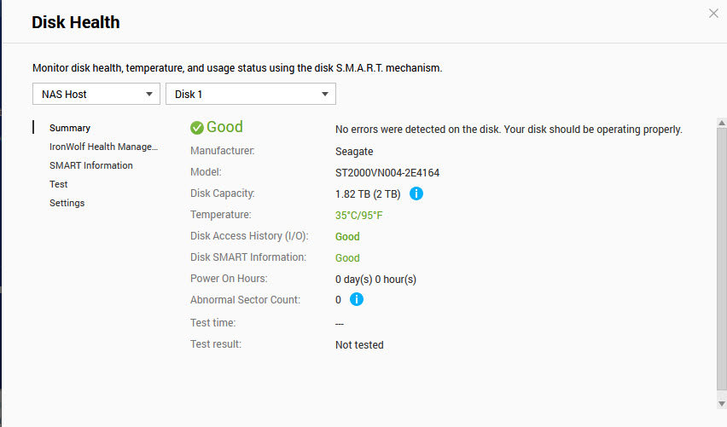Expand the Disk 1 selector
The height and width of the screenshot is (427, 727).
[250, 94]
